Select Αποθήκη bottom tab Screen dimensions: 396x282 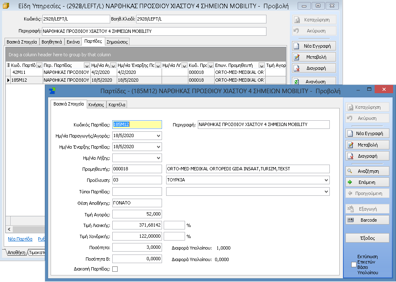pos(16,252)
